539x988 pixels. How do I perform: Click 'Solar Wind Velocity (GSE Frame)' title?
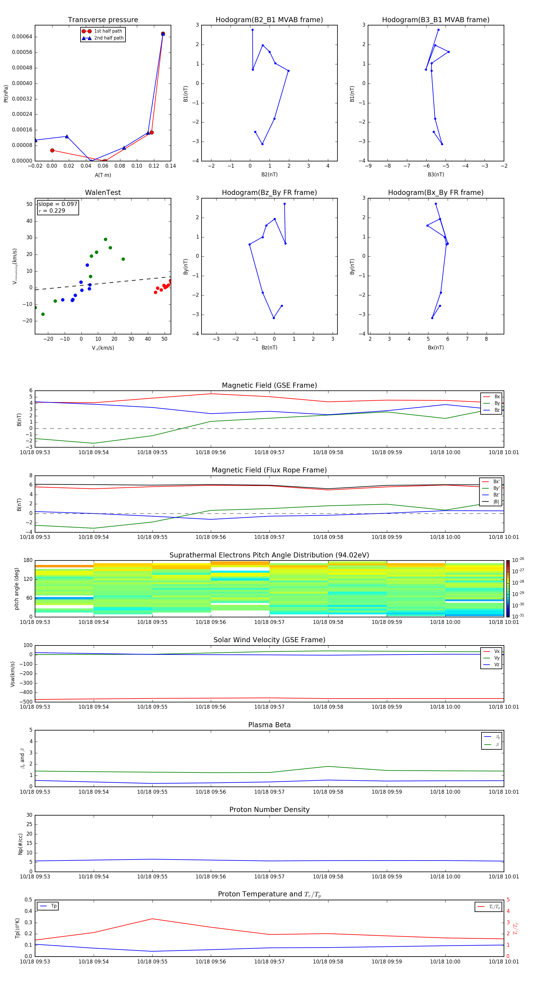(x=269, y=640)
